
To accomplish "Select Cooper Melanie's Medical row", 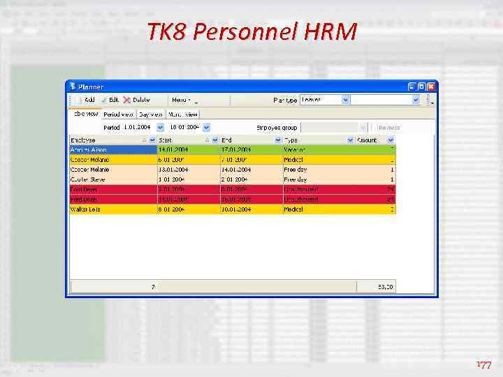I will click(233, 160).
